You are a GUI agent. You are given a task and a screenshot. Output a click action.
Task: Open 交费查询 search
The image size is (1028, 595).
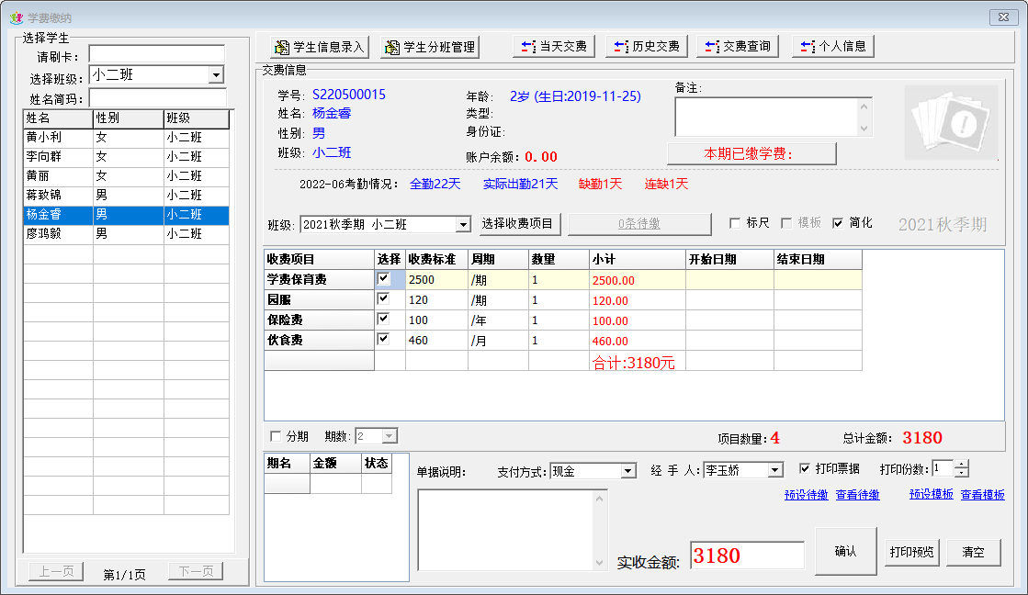[x=738, y=46]
